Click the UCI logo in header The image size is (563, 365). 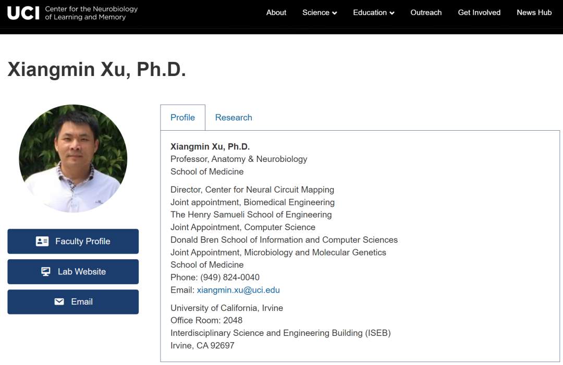23,13
